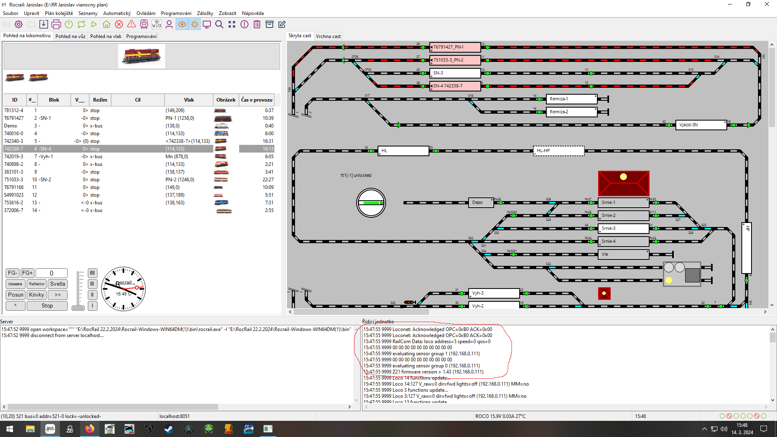Toggle the orange eye visibility toolbar button
The height and width of the screenshot is (437, 777).
tap(182, 24)
